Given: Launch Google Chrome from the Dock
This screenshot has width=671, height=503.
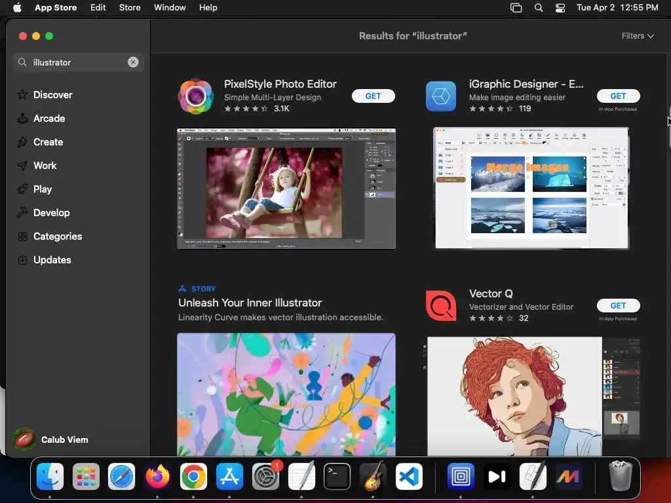Looking at the screenshot, I should 193,477.
